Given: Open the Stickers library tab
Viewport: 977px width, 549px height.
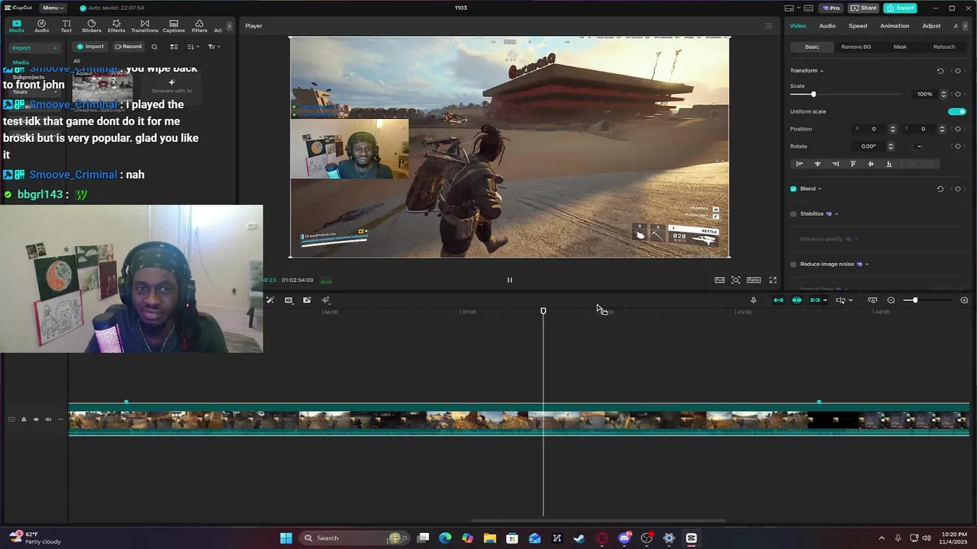Looking at the screenshot, I should coord(92,26).
